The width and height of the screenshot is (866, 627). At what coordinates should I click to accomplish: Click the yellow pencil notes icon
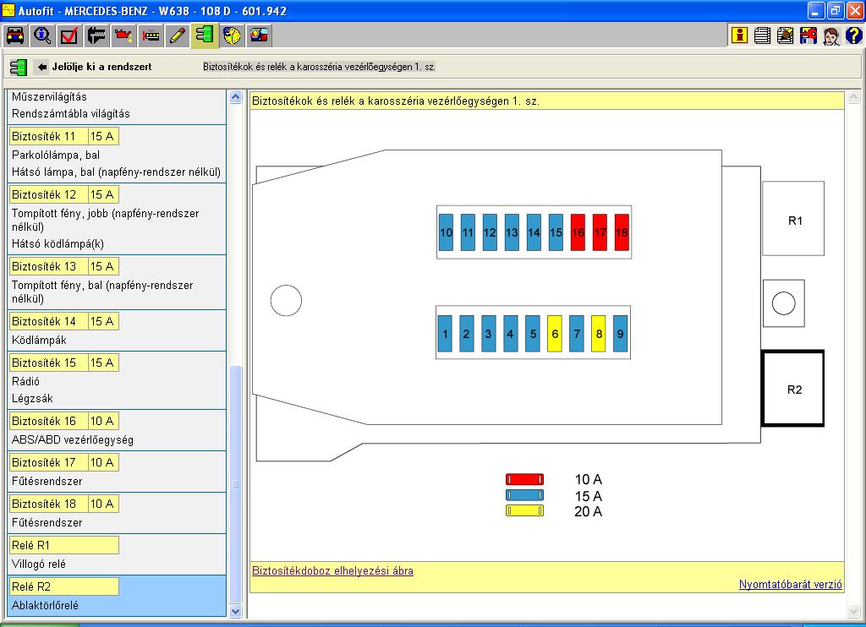[x=178, y=35]
